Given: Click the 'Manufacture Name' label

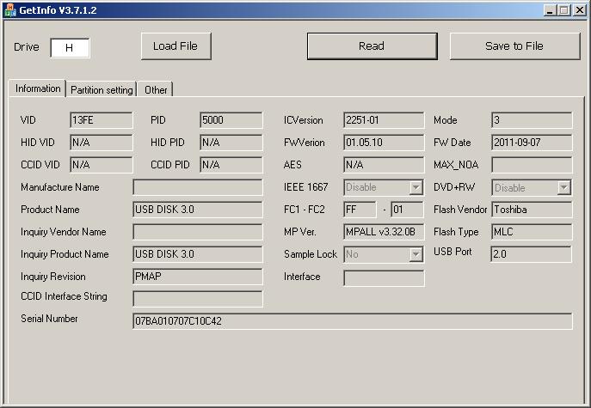Looking at the screenshot, I should [x=60, y=187].
